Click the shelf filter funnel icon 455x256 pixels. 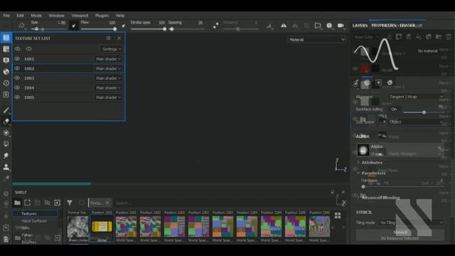click(x=70, y=203)
